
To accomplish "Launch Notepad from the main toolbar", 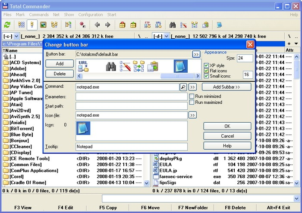I will [219, 25].
